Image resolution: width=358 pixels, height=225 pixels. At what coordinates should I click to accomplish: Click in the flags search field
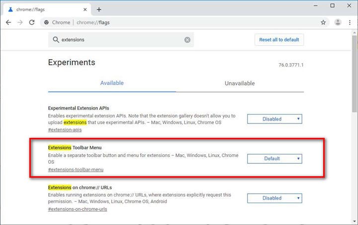121,40
